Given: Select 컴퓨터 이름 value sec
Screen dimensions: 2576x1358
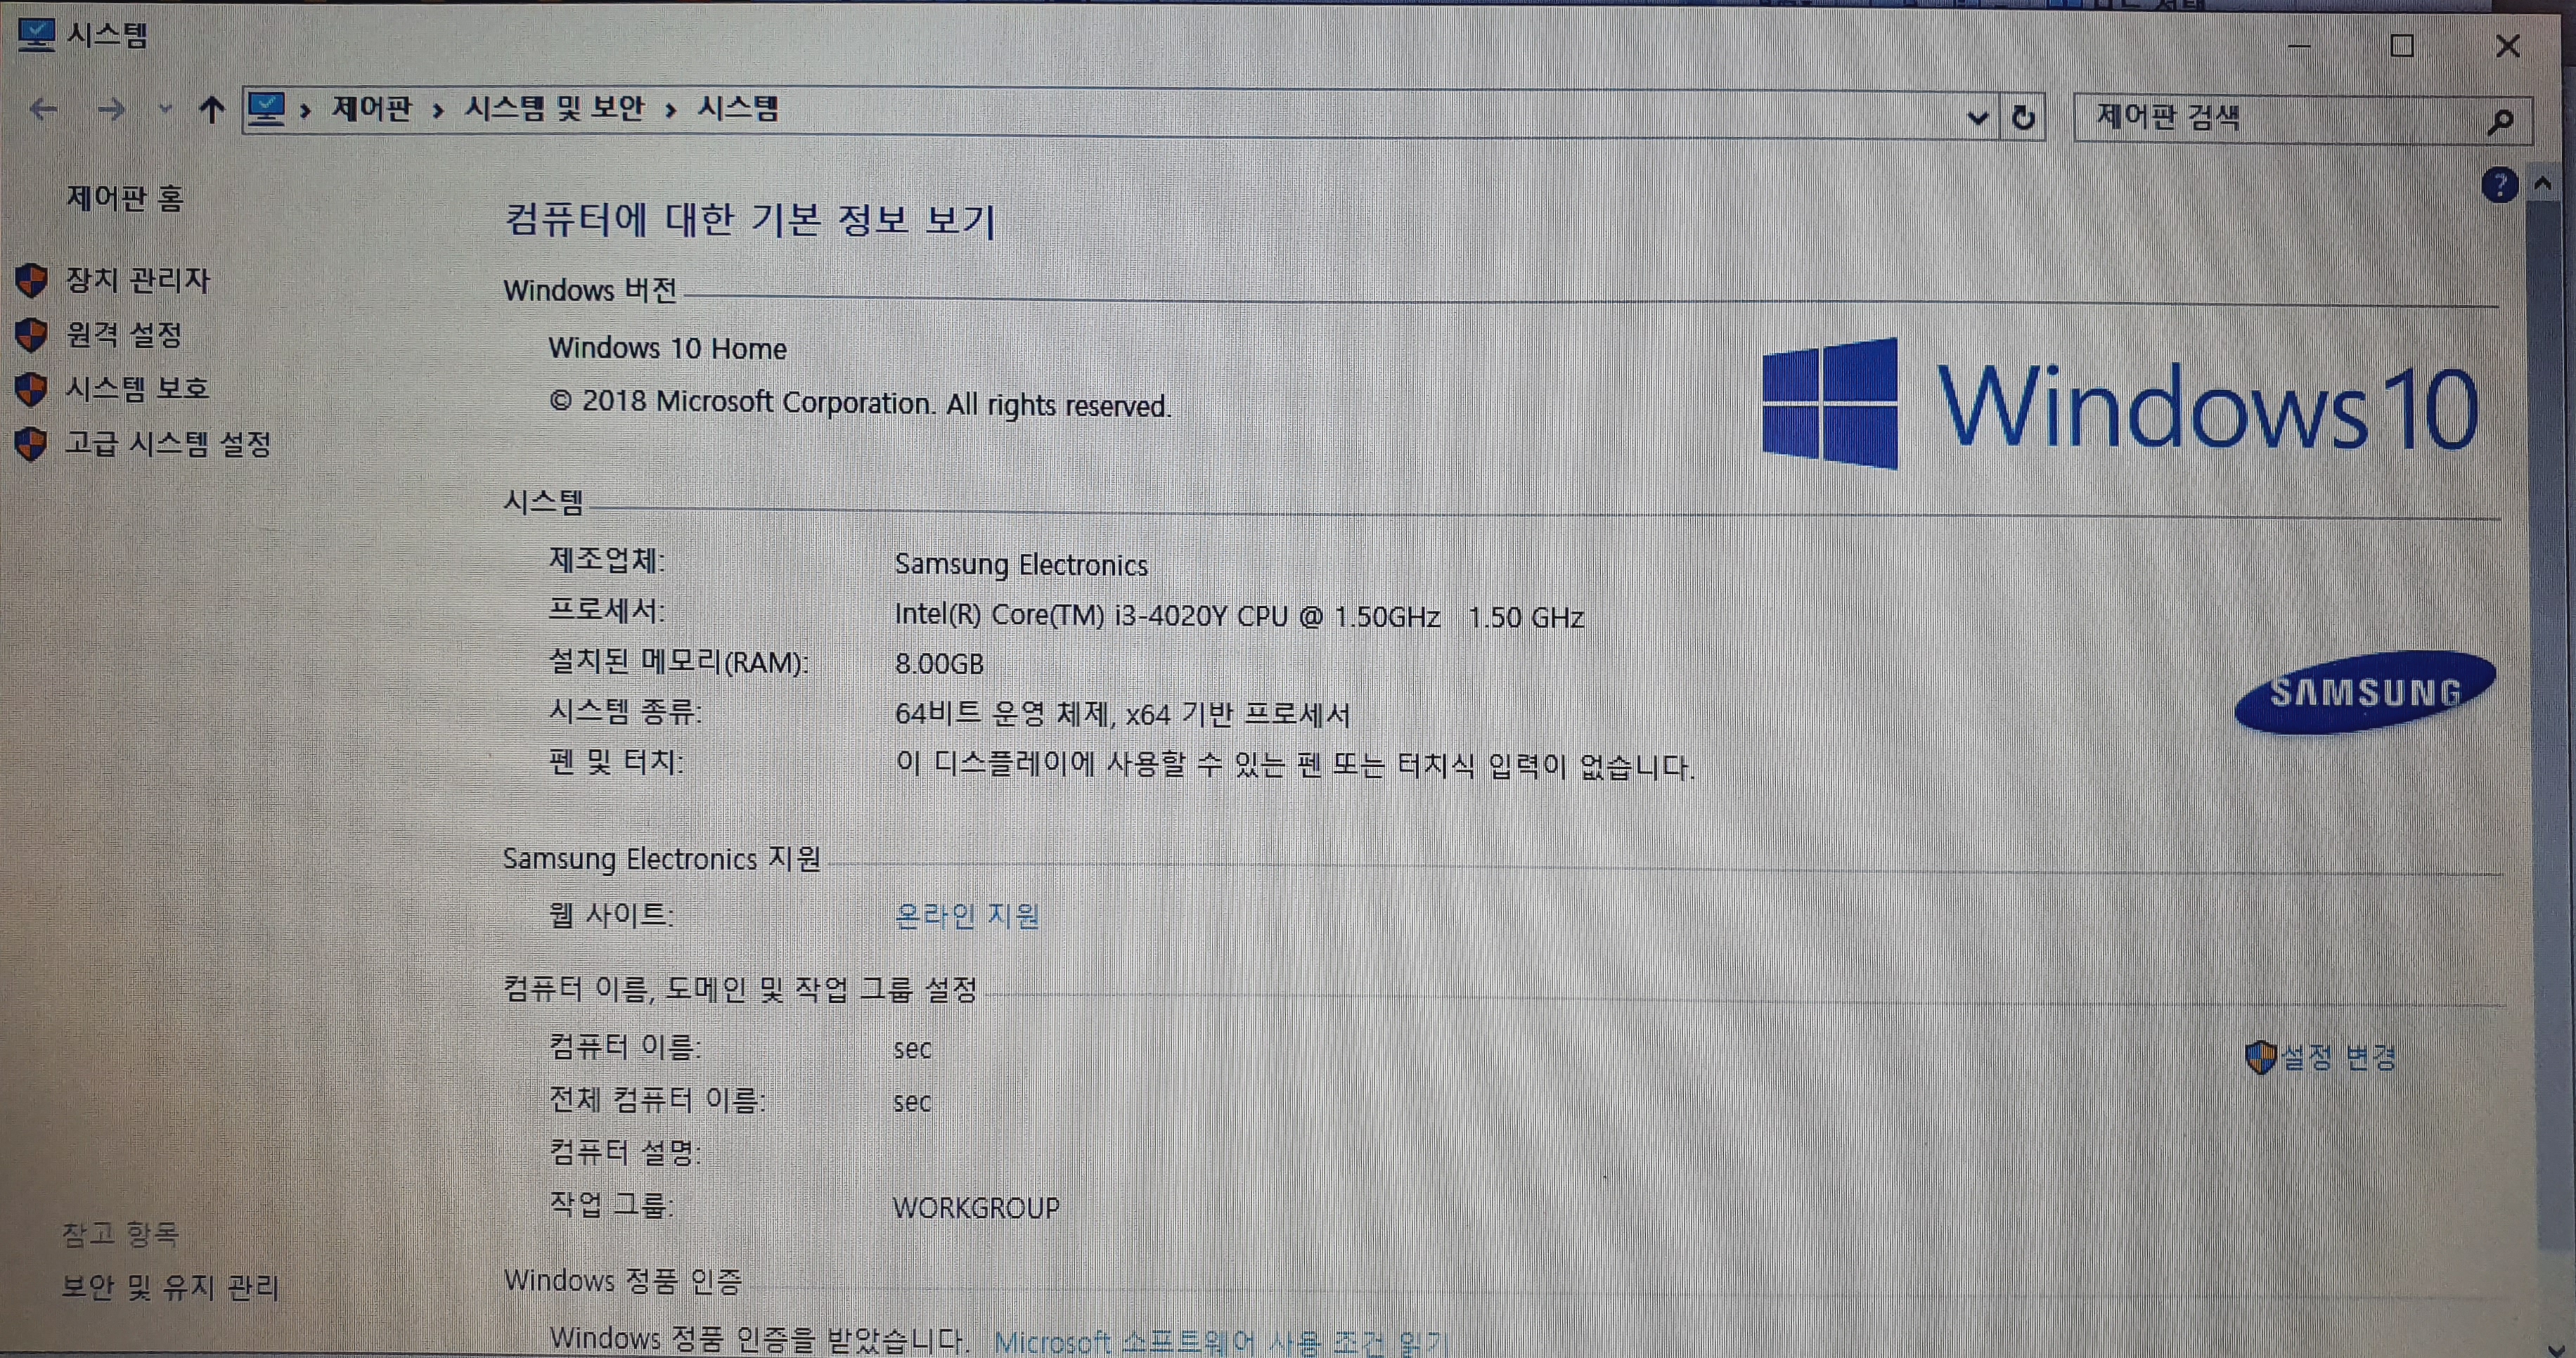Looking at the screenshot, I should point(912,1049).
